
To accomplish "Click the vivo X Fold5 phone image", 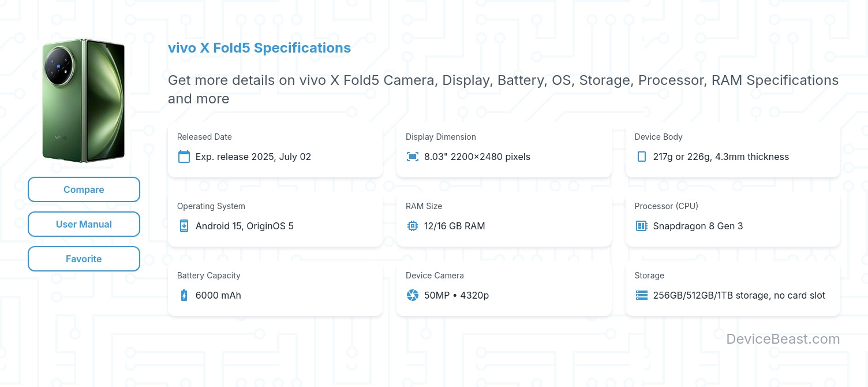I will [84, 101].
